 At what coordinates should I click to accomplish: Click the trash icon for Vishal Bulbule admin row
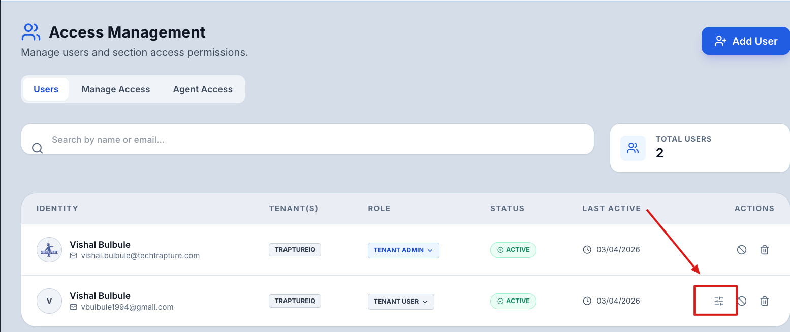click(x=765, y=249)
